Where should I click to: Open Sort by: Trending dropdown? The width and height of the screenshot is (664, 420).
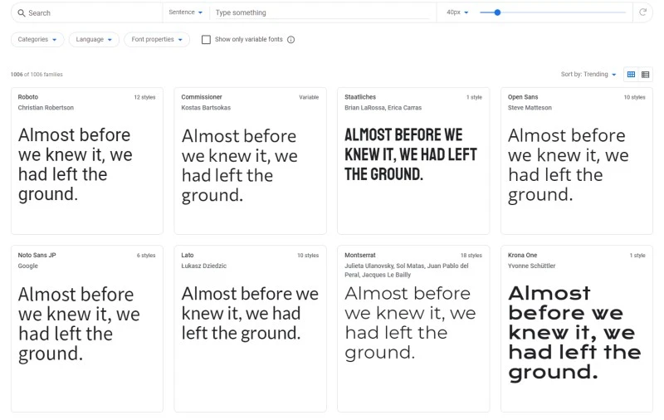[x=588, y=74]
